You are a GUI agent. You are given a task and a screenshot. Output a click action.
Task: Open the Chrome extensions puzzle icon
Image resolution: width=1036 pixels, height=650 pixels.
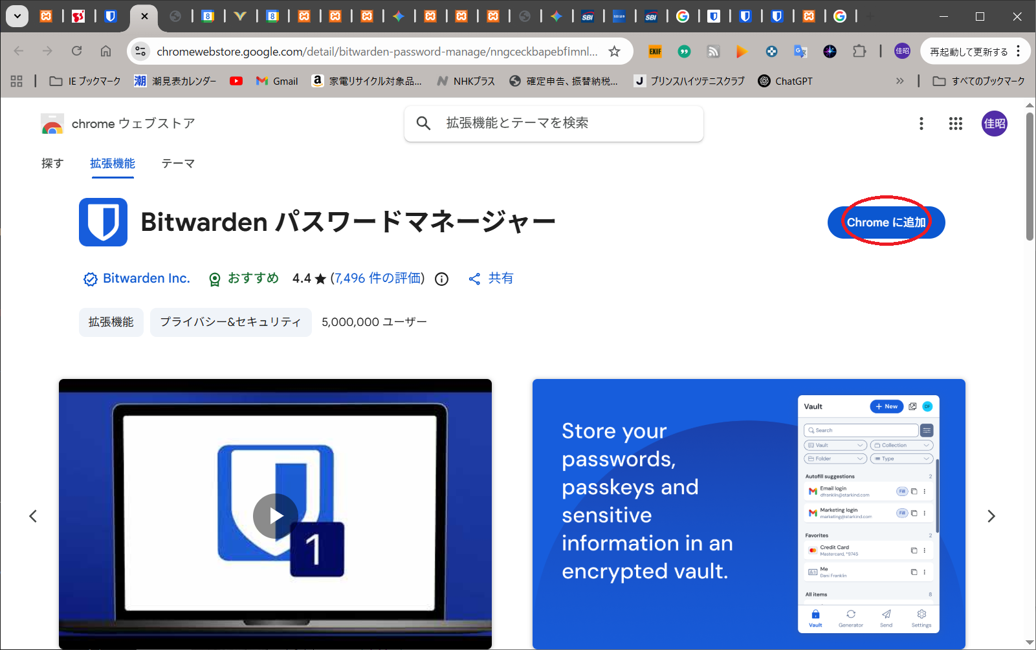pyautogui.click(x=859, y=51)
